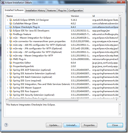Click the m2e Maven Integration for Eclipse icon
The width and height of the screenshot is (128, 133).
(11, 38)
